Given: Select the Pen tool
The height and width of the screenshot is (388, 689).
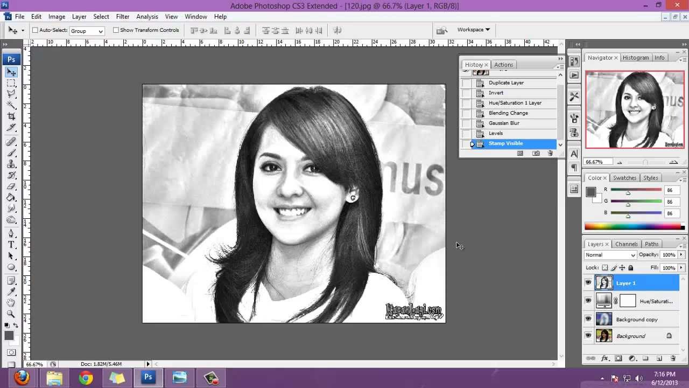Looking at the screenshot, I should (11, 234).
